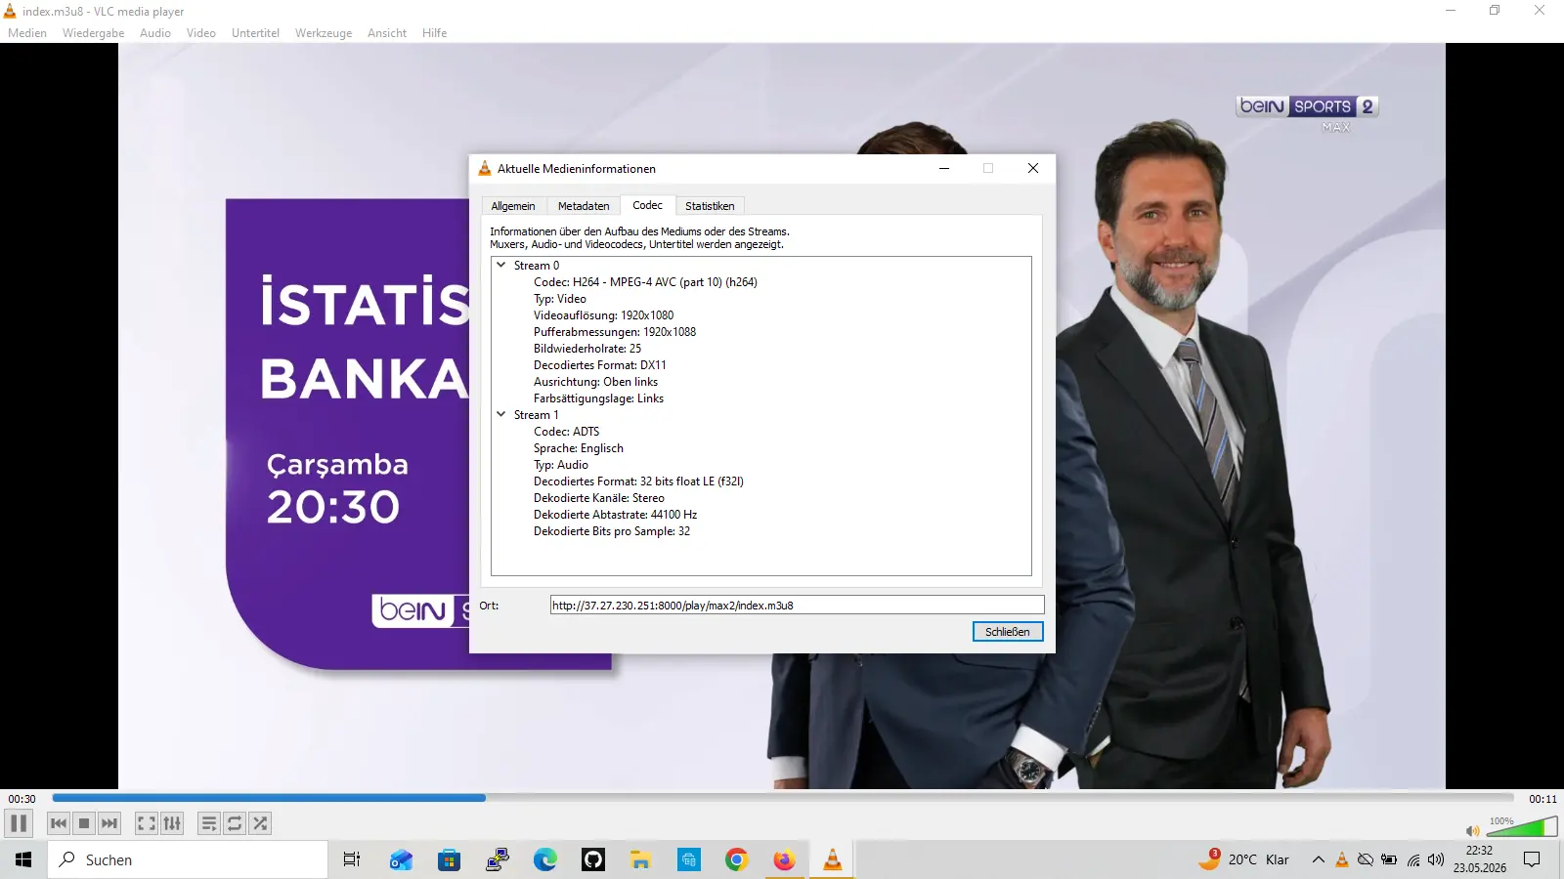Click the Suchen taskbar search box
The width and height of the screenshot is (1564, 879).
coord(188,859)
